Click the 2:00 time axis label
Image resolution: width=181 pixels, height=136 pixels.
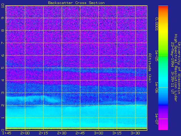click(25, 133)
